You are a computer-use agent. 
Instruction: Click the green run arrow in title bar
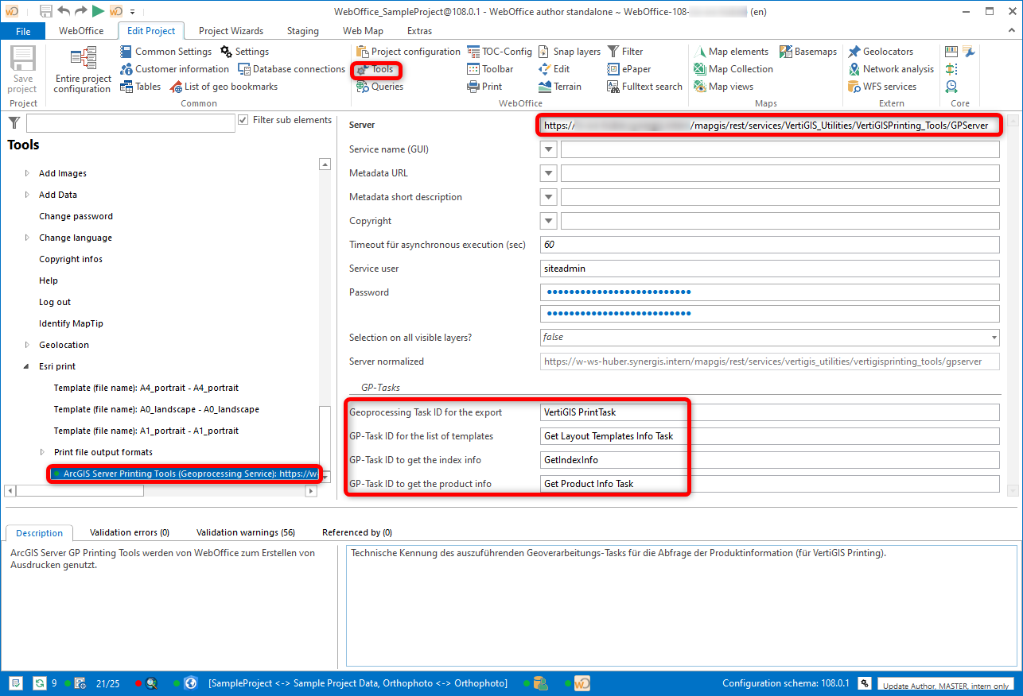pyautogui.click(x=97, y=11)
